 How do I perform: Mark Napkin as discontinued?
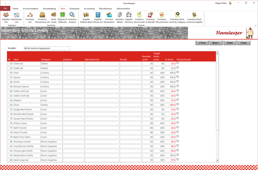point(177,99)
